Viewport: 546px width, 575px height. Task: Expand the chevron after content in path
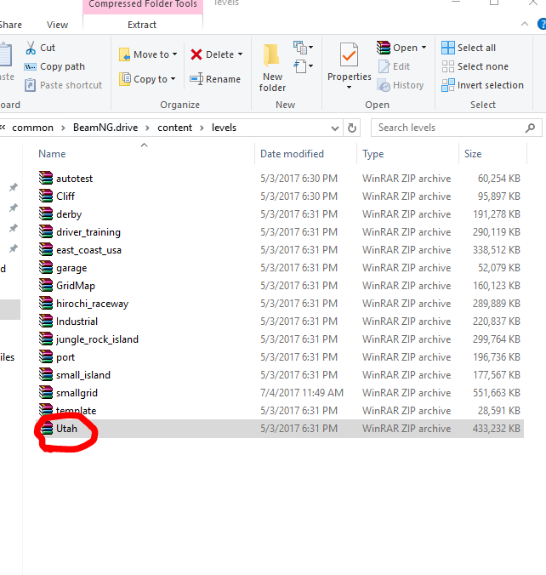[202, 128]
